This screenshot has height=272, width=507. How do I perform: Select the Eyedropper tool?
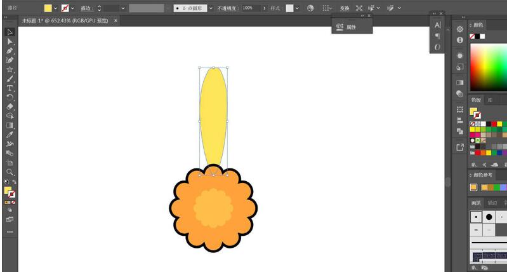[x=10, y=135]
